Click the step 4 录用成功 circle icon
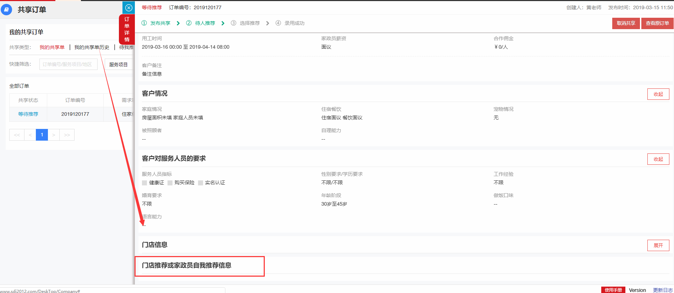674x293 pixels. point(278,23)
